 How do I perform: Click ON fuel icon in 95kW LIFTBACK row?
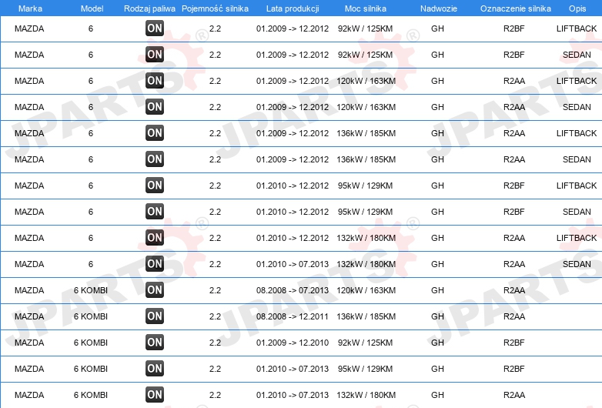pyautogui.click(x=155, y=185)
